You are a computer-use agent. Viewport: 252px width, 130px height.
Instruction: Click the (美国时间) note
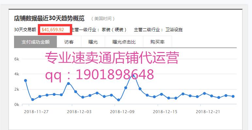103,19
